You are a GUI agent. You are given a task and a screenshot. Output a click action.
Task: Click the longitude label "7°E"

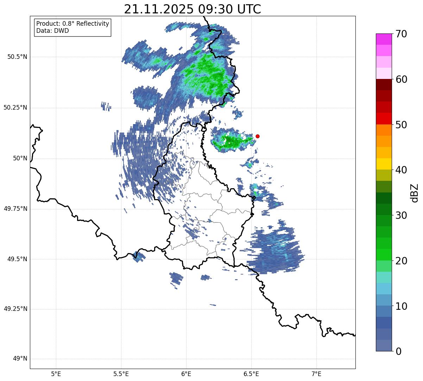317,374
